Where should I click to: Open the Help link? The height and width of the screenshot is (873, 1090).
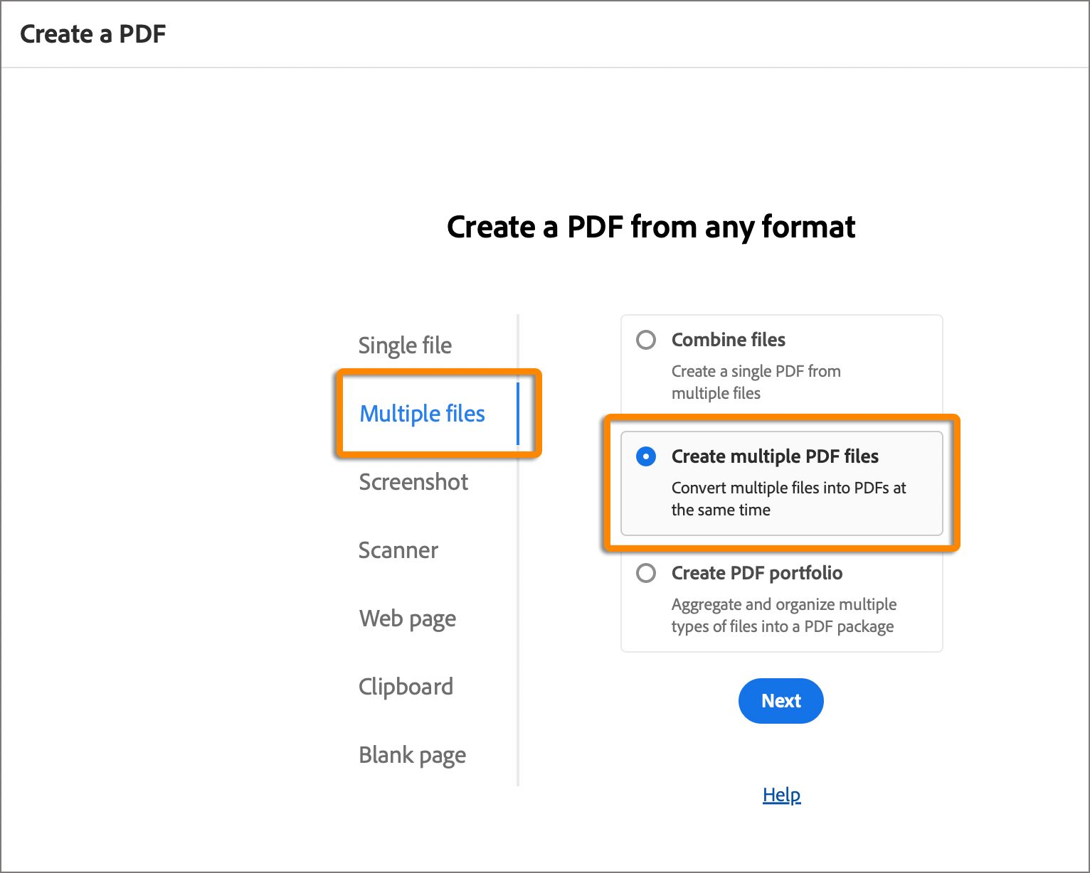click(x=781, y=795)
